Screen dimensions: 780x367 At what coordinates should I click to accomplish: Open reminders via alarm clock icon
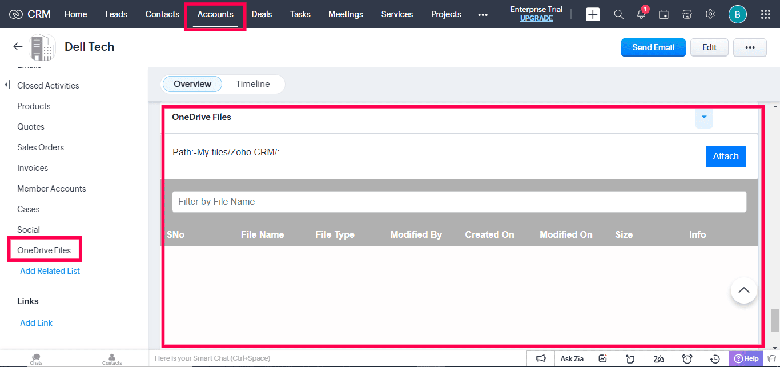(687, 358)
